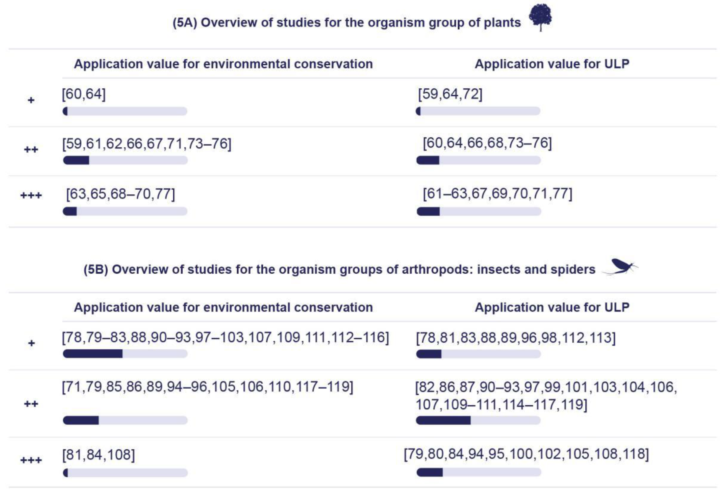The height and width of the screenshot is (495, 724).
Task: Click the single plus symbol in the plants table
Action: (x=31, y=100)
